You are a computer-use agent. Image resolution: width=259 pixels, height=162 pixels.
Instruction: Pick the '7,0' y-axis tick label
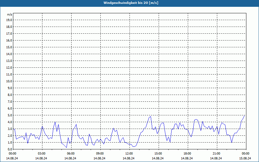10,101
